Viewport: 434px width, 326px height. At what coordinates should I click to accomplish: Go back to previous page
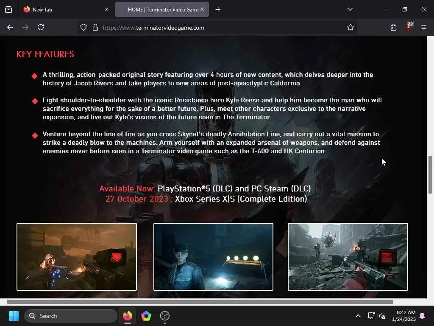10,27
